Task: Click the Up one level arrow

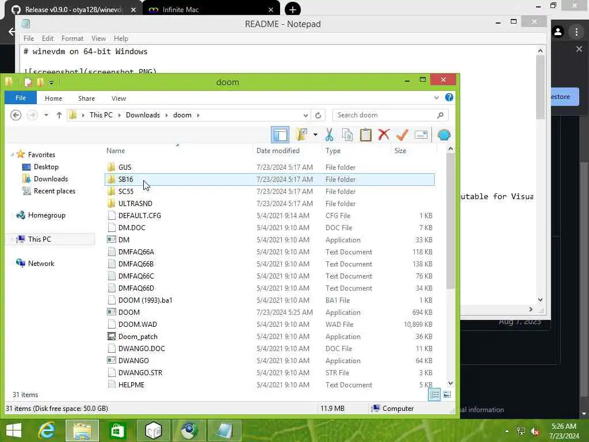Action: [59, 115]
